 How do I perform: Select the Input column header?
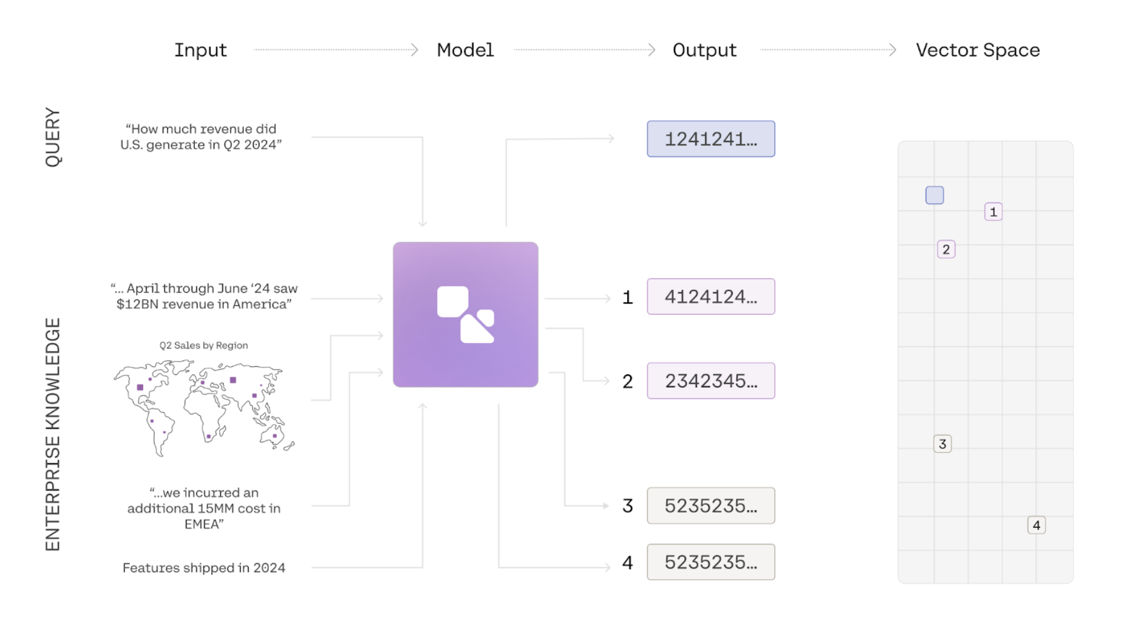point(200,49)
